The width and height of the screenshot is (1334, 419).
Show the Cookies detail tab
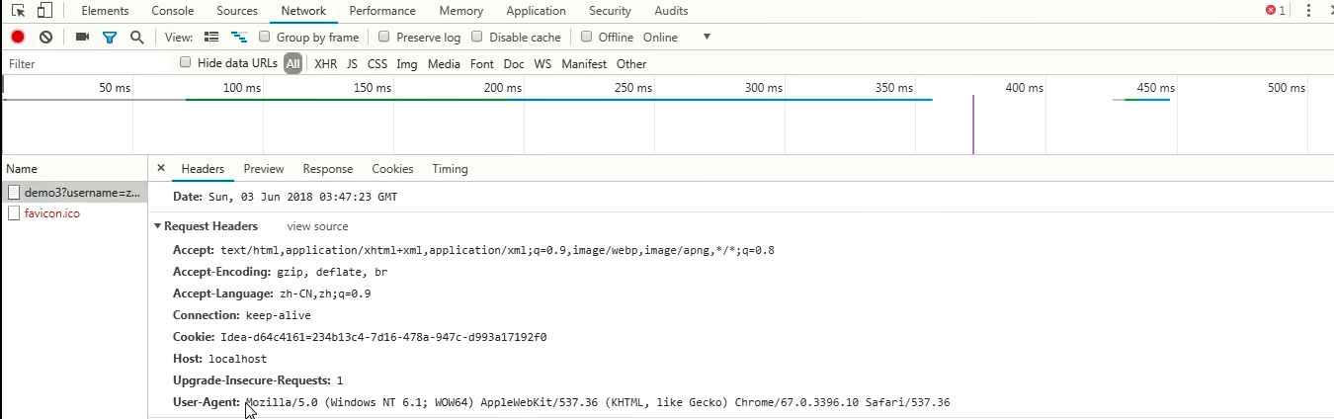(392, 169)
